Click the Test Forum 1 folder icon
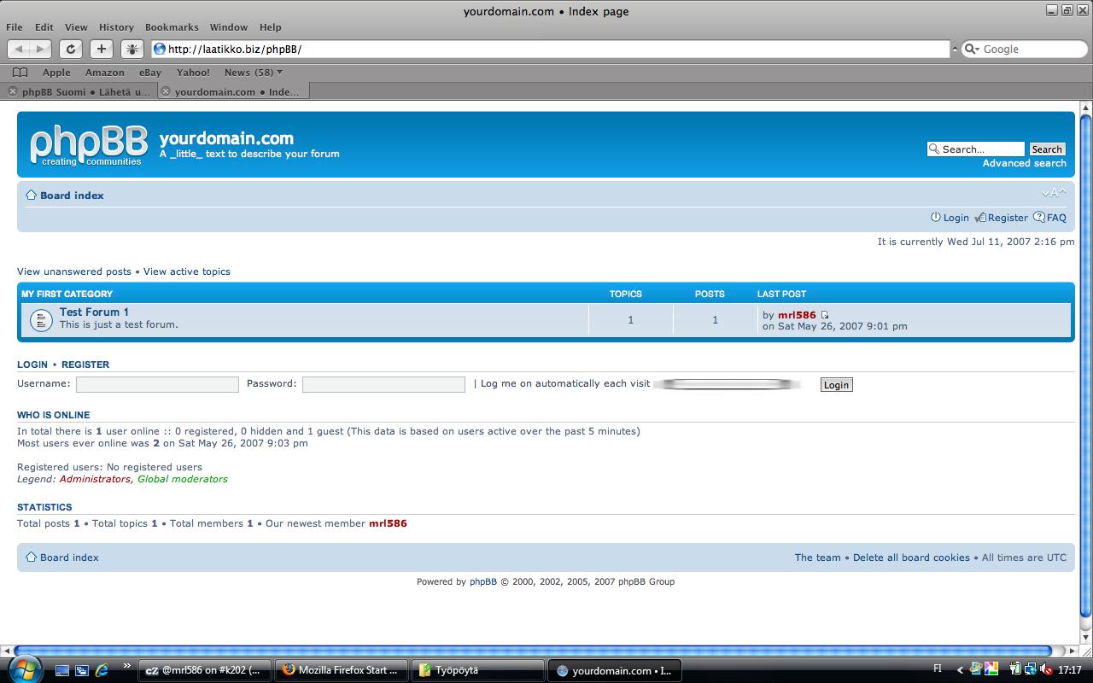This screenshot has width=1093, height=683. [40, 319]
